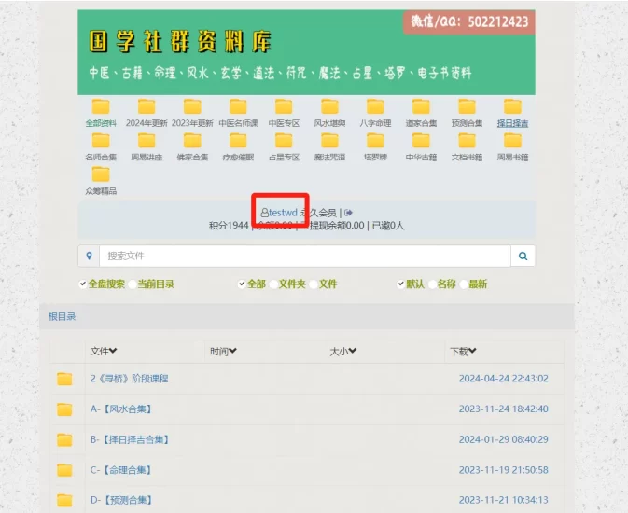Click the logout icon beside 永久会员
This screenshot has height=513, width=628.
pos(349,213)
